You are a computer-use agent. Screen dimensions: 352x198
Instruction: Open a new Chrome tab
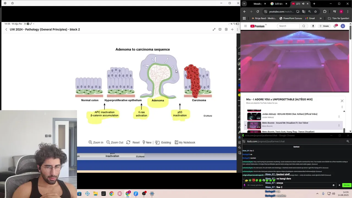click(314, 4)
